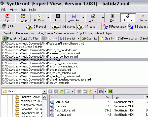Open Setup from the toolbar
148x117 pixels.
click(23, 18)
